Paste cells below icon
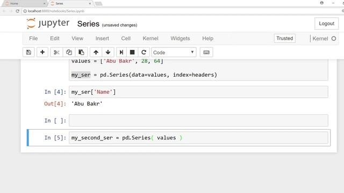 pyautogui.click(x=81, y=53)
